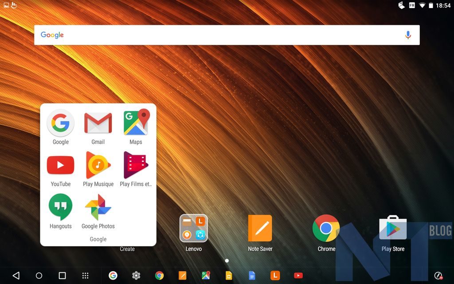The height and width of the screenshot is (284, 454).
Task: Open Google Photos app
Action: (x=98, y=207)
